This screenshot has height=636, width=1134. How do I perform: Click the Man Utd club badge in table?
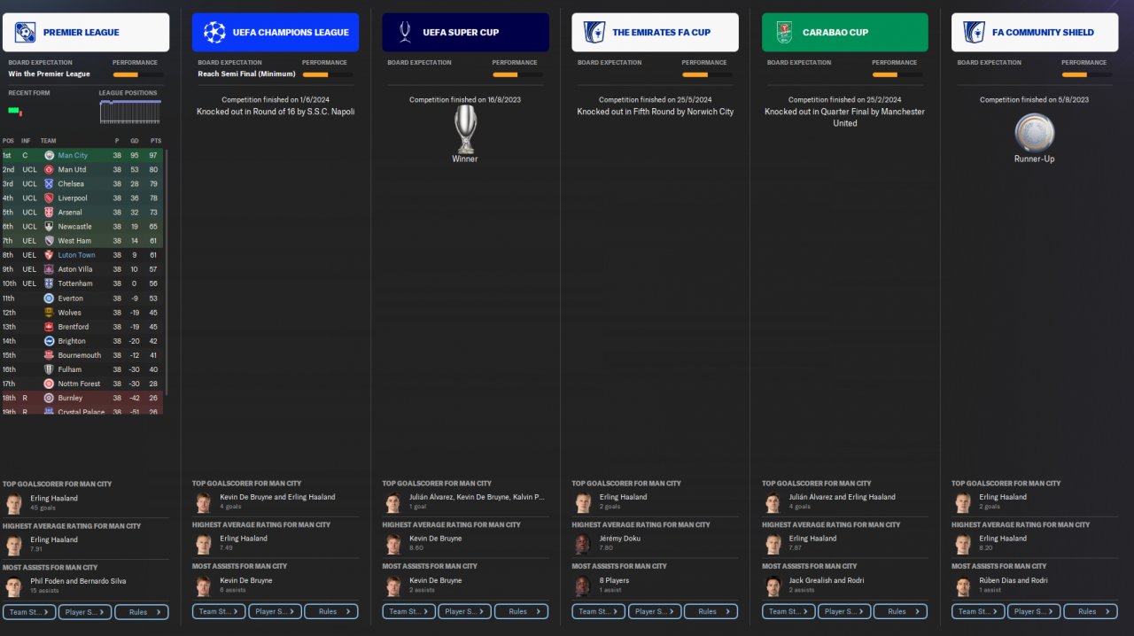point(50,169)
